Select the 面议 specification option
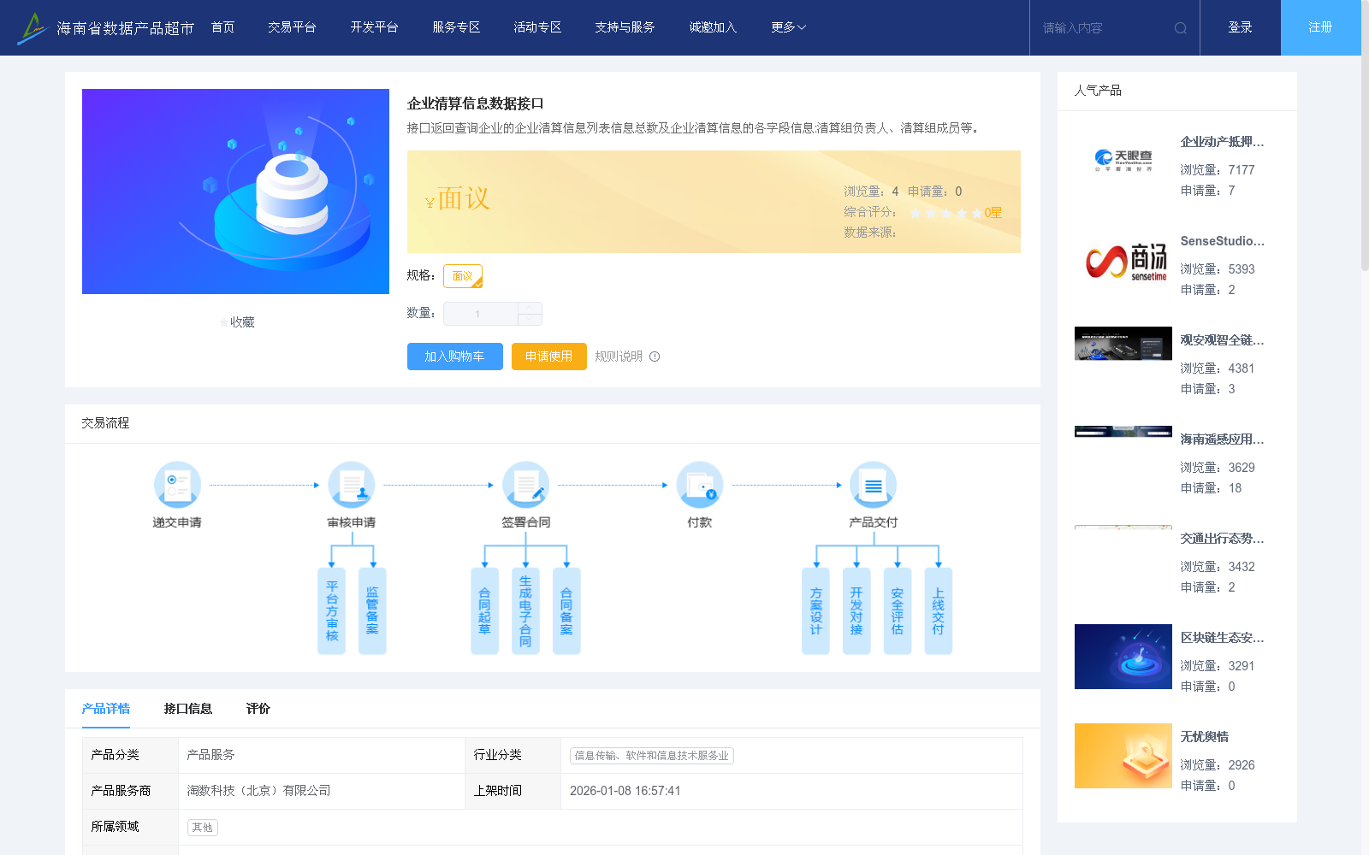 (x=463, y=276)
